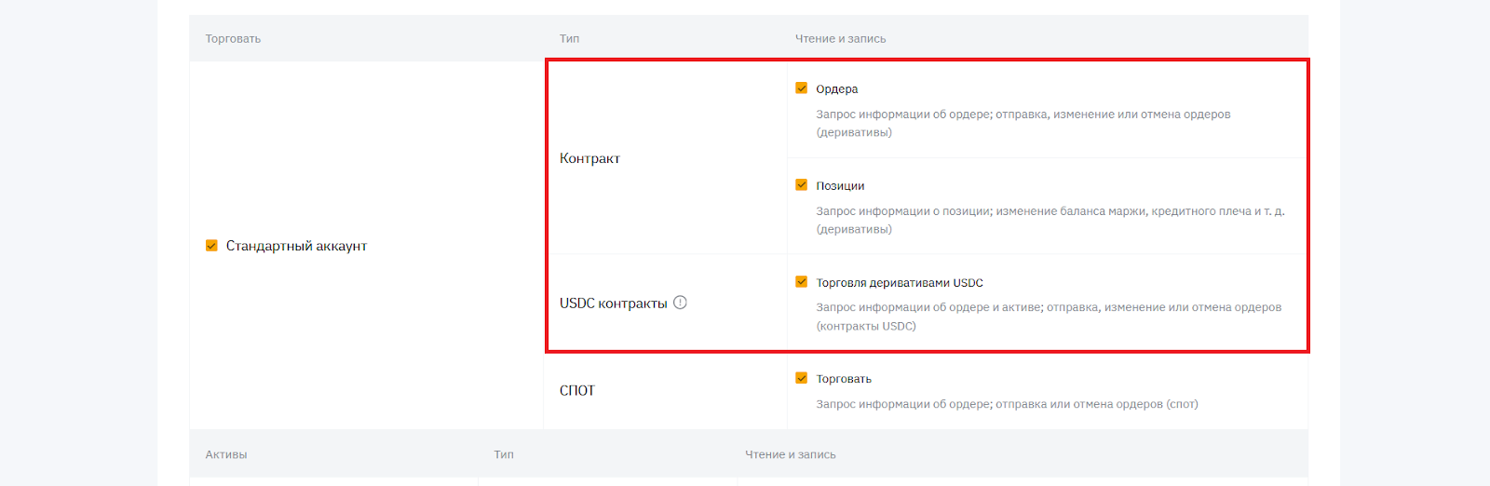The height and width of the screenshot is (486, 1490).
Task: Click the Позиции description about баланс маржи
Action: click(x=1050, y=220)
